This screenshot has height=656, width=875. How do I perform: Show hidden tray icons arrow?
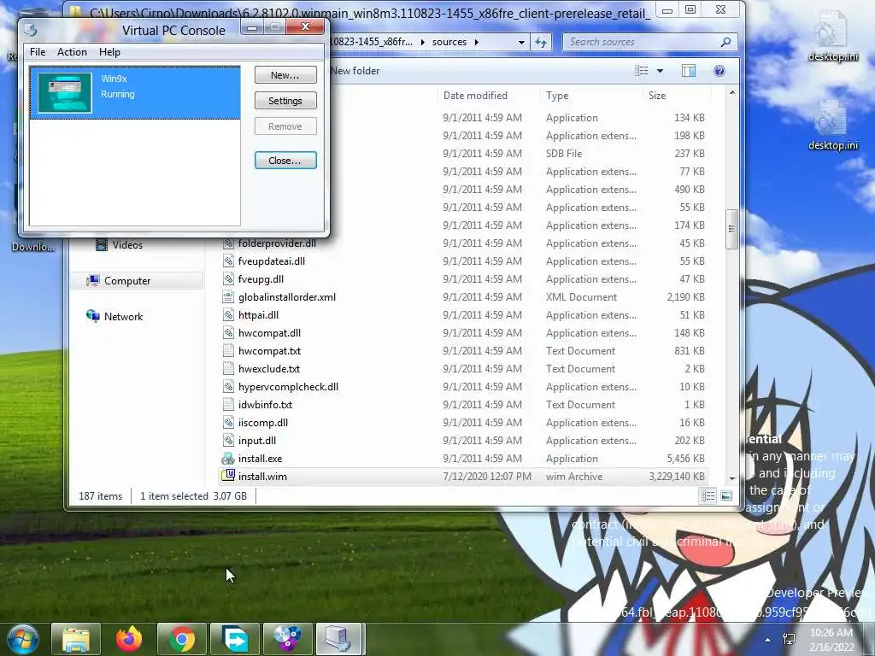coord(768,640)
